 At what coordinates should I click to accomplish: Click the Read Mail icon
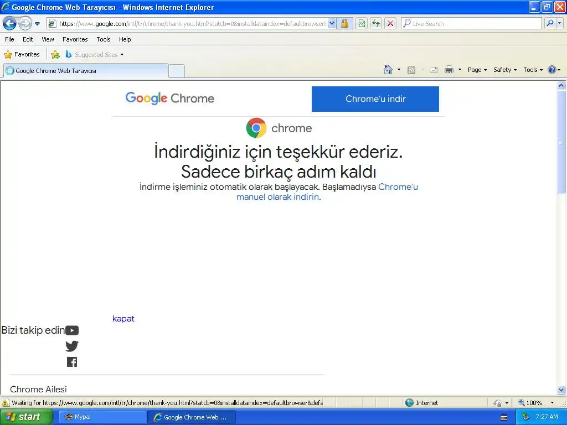[434, 70]
